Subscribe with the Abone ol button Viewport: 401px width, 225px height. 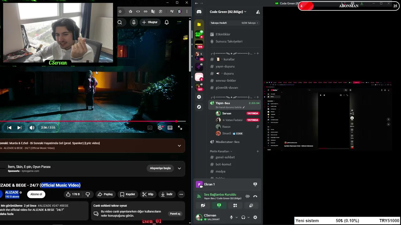click(36, 194)
